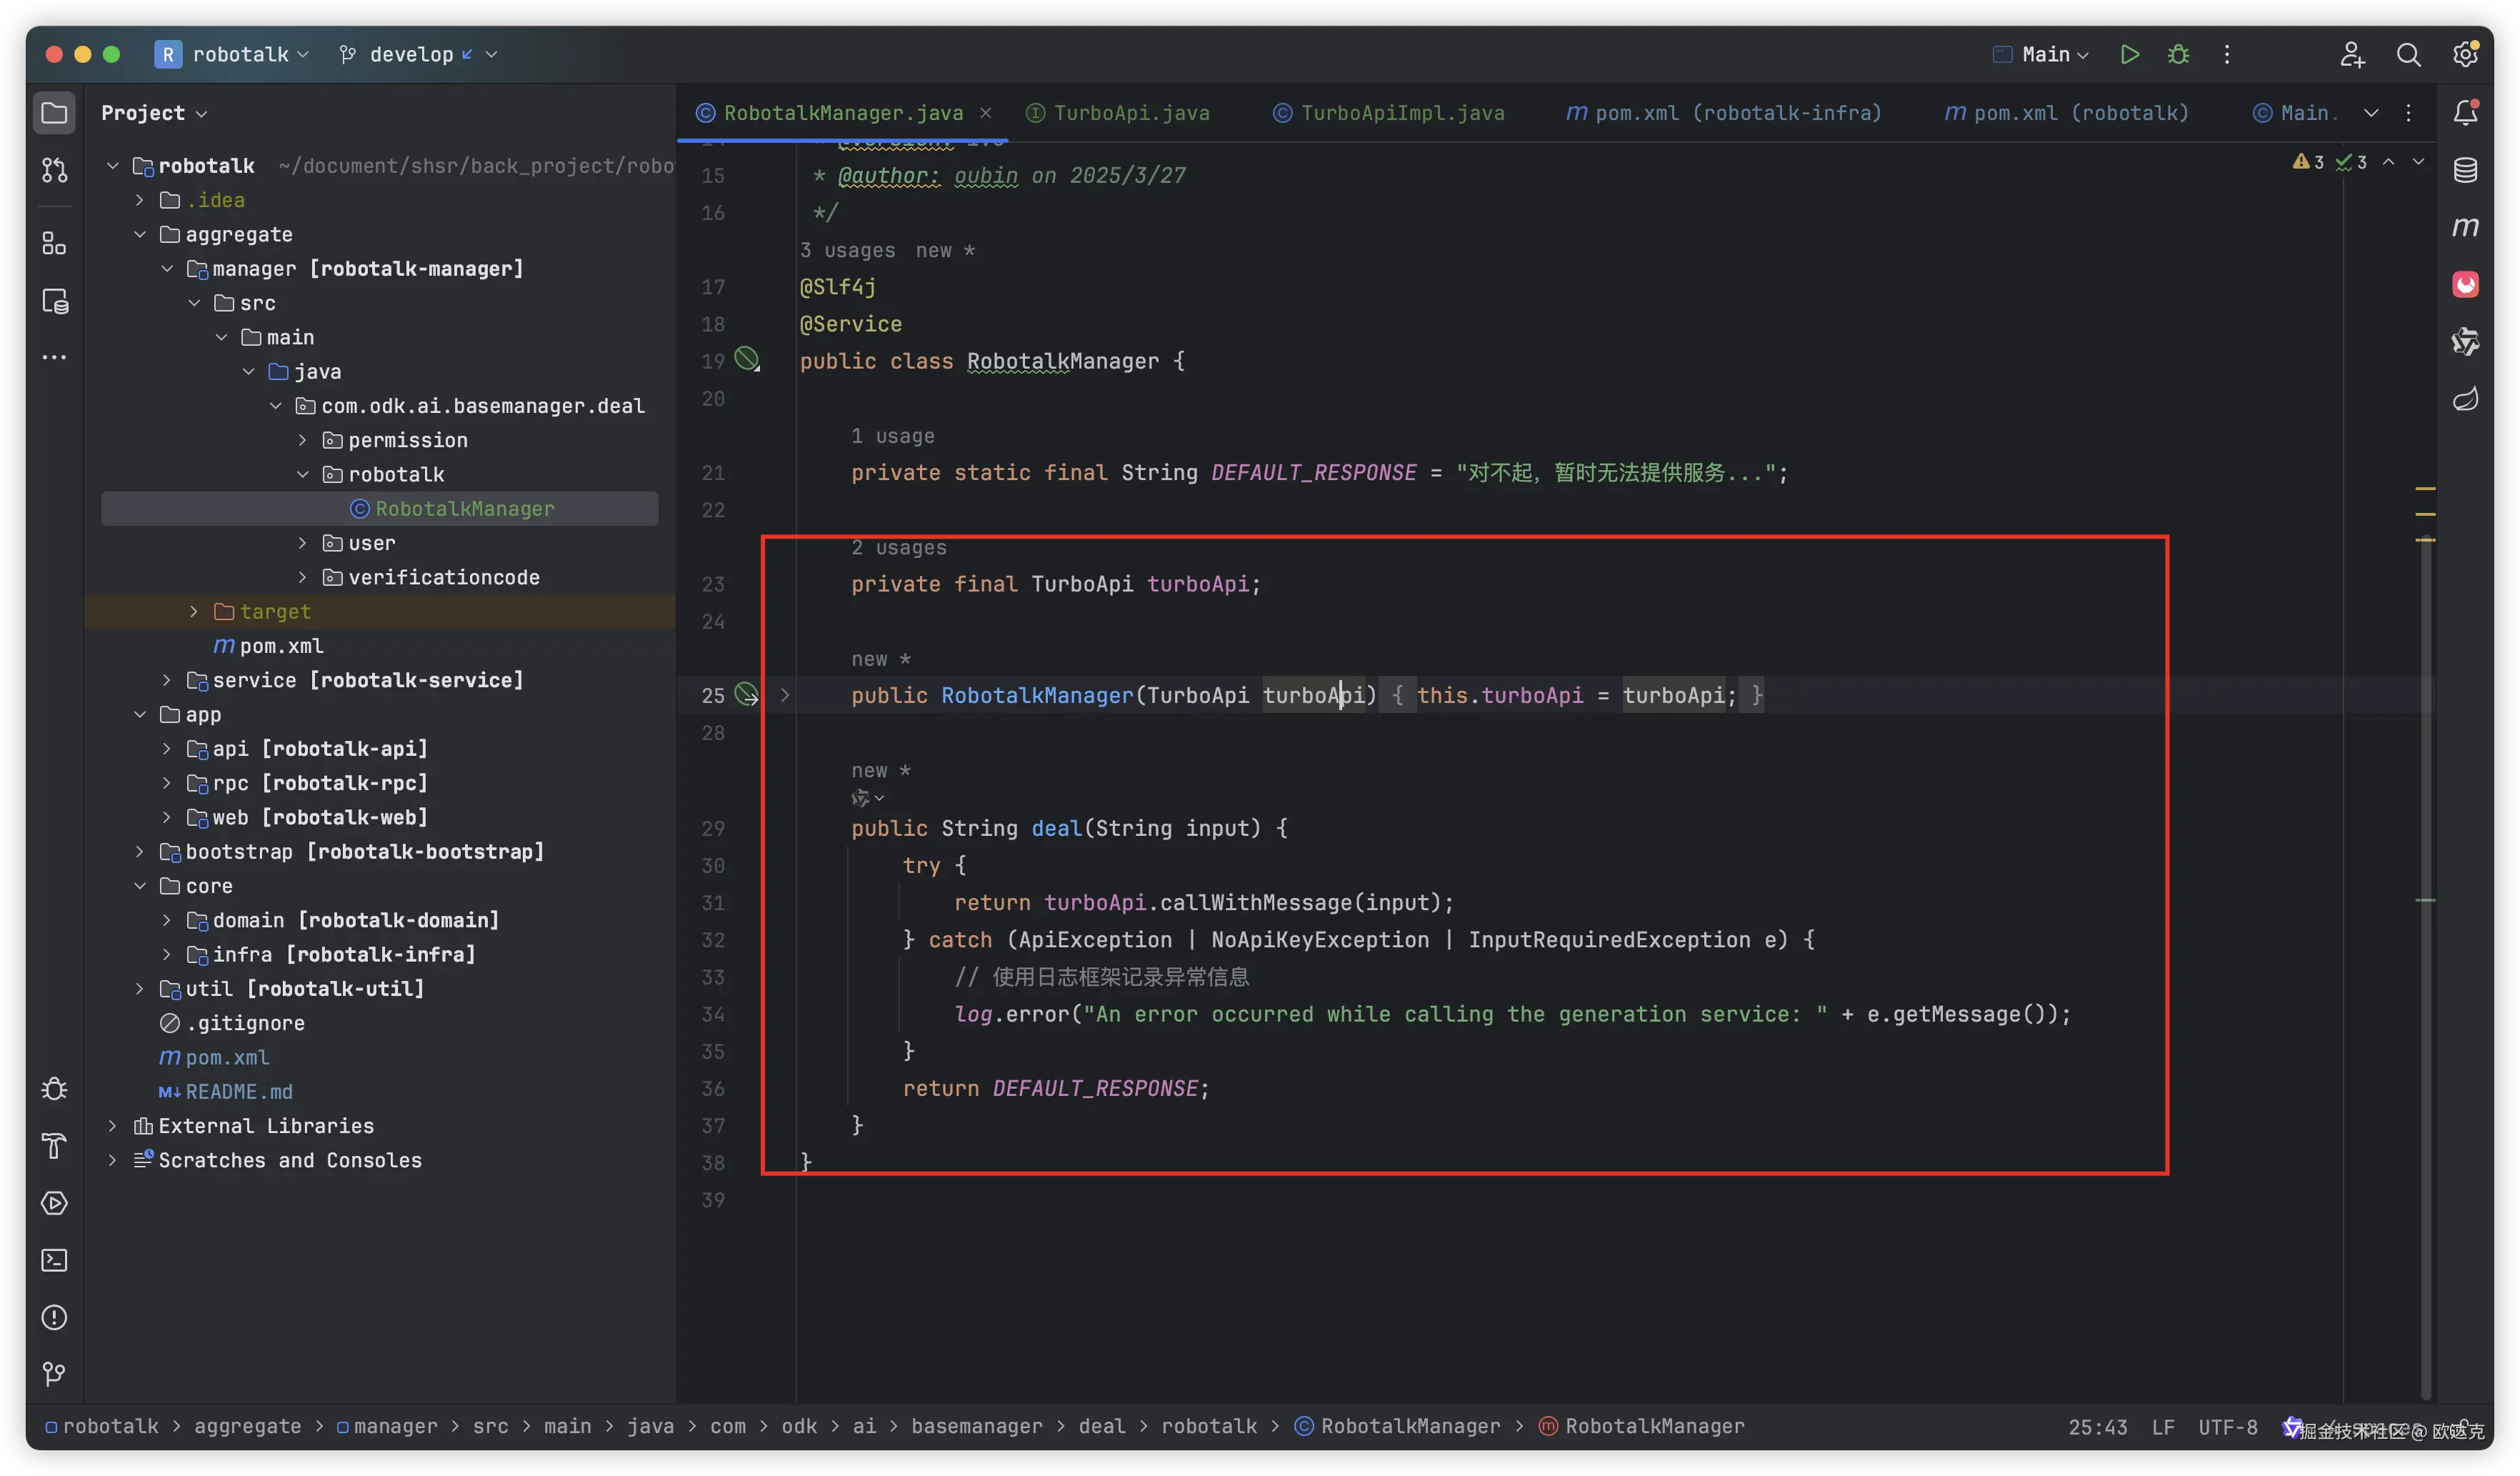Open the Maven tool window icon

point(2465,227)
